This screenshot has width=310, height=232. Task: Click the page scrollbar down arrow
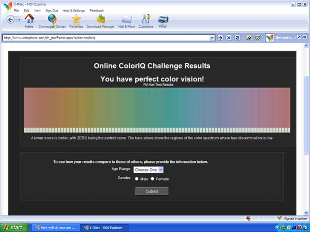(x=306, y=213)
